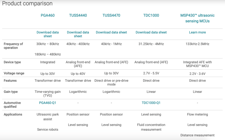The height and width of the screenshot is (140, 225).
Task: Click MSP430's Linear gain cell
Action: pyautogui.click(x=197, y=92)
